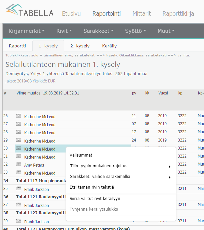The height and width of the screenshot is (230, 204).
Task: Choose Siirrä valitut rivit keräilyyn
Action: (x=95, y=198)
